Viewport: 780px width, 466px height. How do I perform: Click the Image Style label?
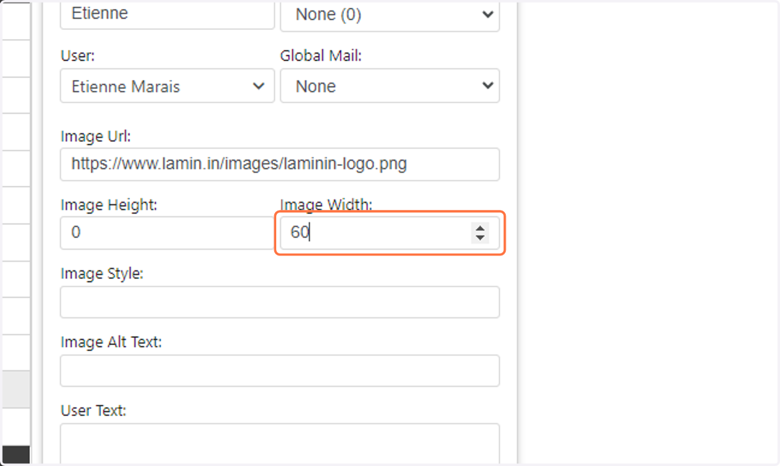click(101, 274)
